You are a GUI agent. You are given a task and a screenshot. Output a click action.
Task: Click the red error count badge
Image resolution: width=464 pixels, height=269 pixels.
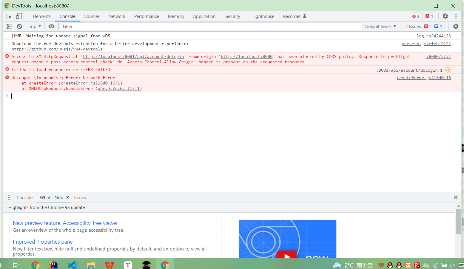tap(415, 16)
